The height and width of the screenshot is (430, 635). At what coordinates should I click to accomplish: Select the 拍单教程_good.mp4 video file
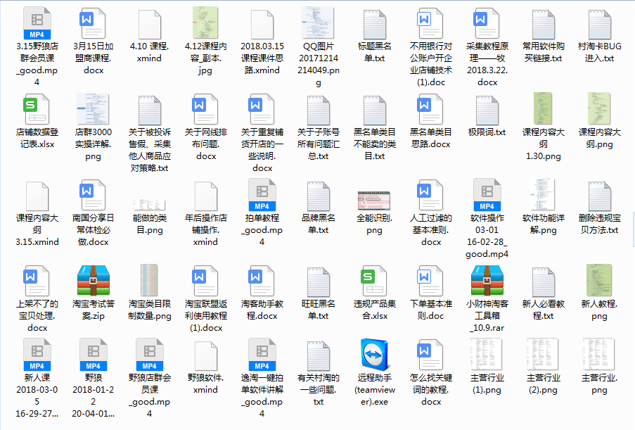(262, 196)
